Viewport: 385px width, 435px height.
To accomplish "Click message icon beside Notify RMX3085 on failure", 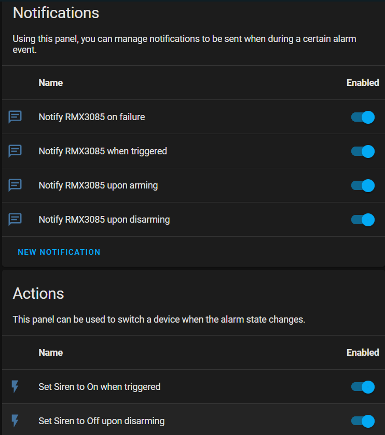I will [15, 117].
